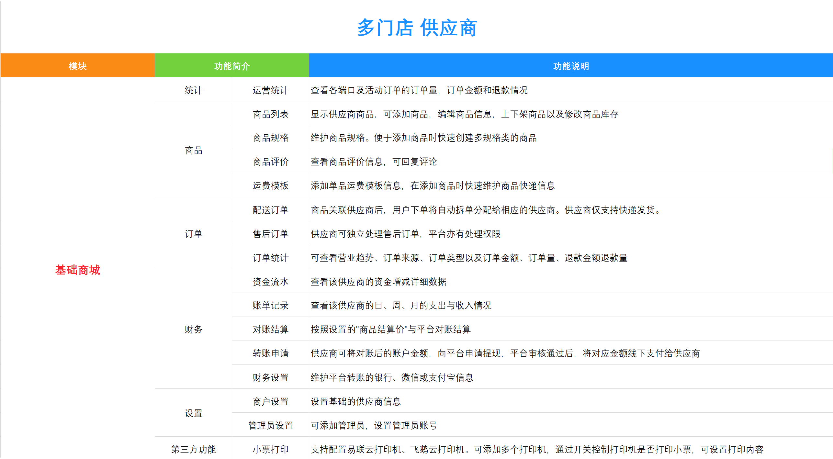The height and width of the screenshot is (459, 833).
Task: Select the 管理员设置 cell
Action: pos(270,425)
